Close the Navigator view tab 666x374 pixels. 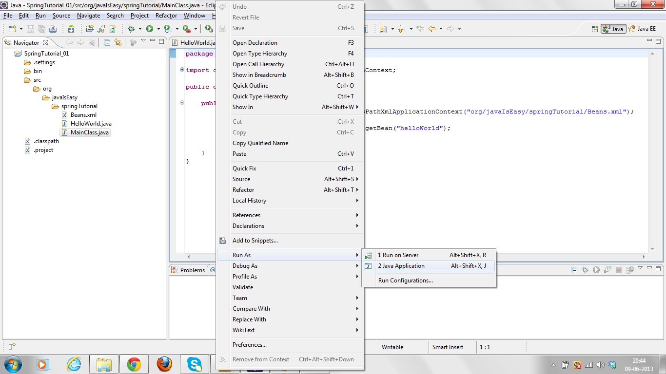(x=45, y=42)
